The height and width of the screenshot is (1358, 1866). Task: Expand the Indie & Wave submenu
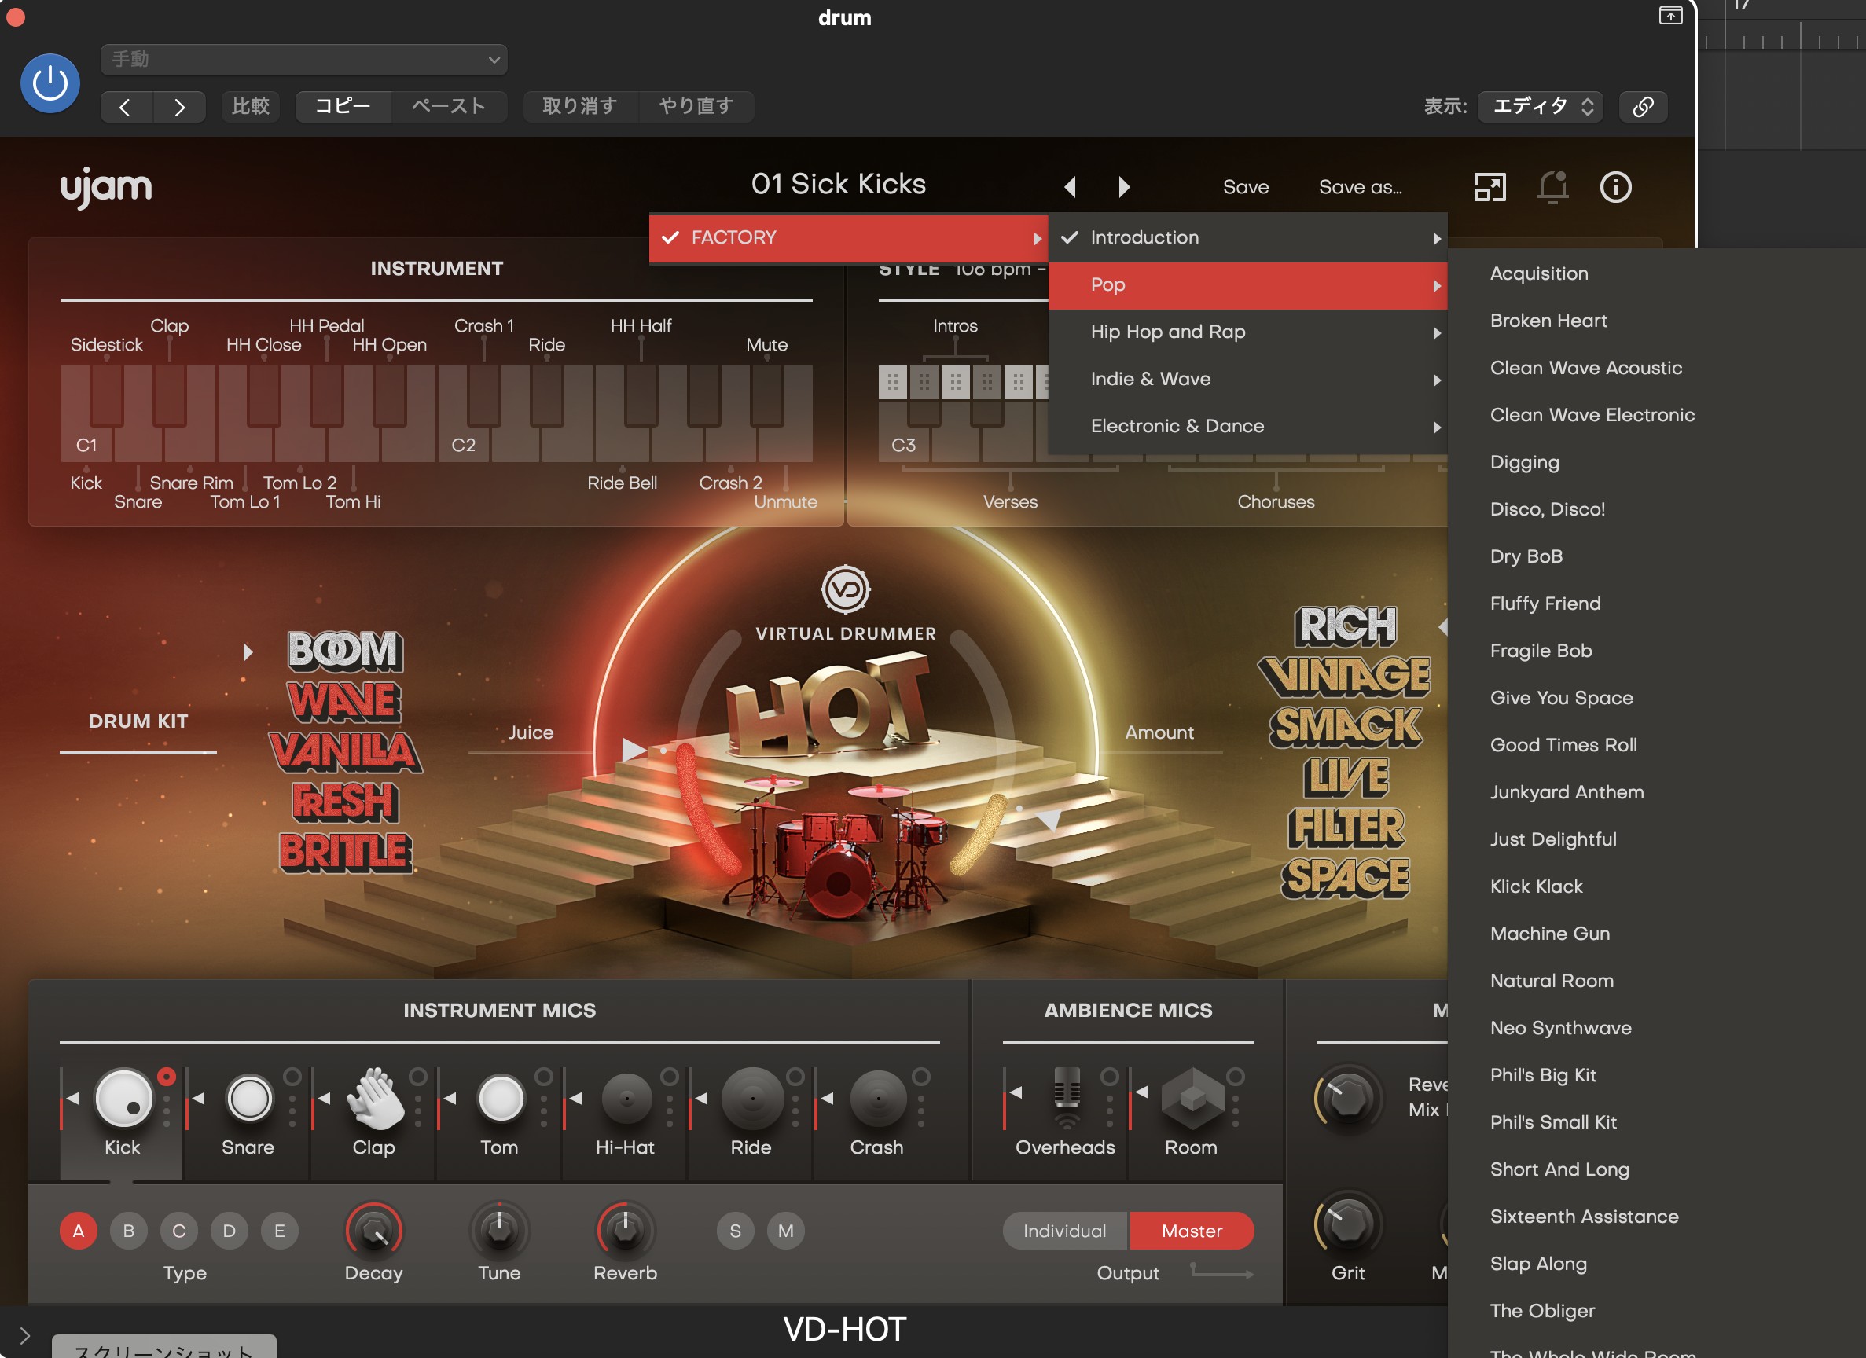click(1247, 380)
